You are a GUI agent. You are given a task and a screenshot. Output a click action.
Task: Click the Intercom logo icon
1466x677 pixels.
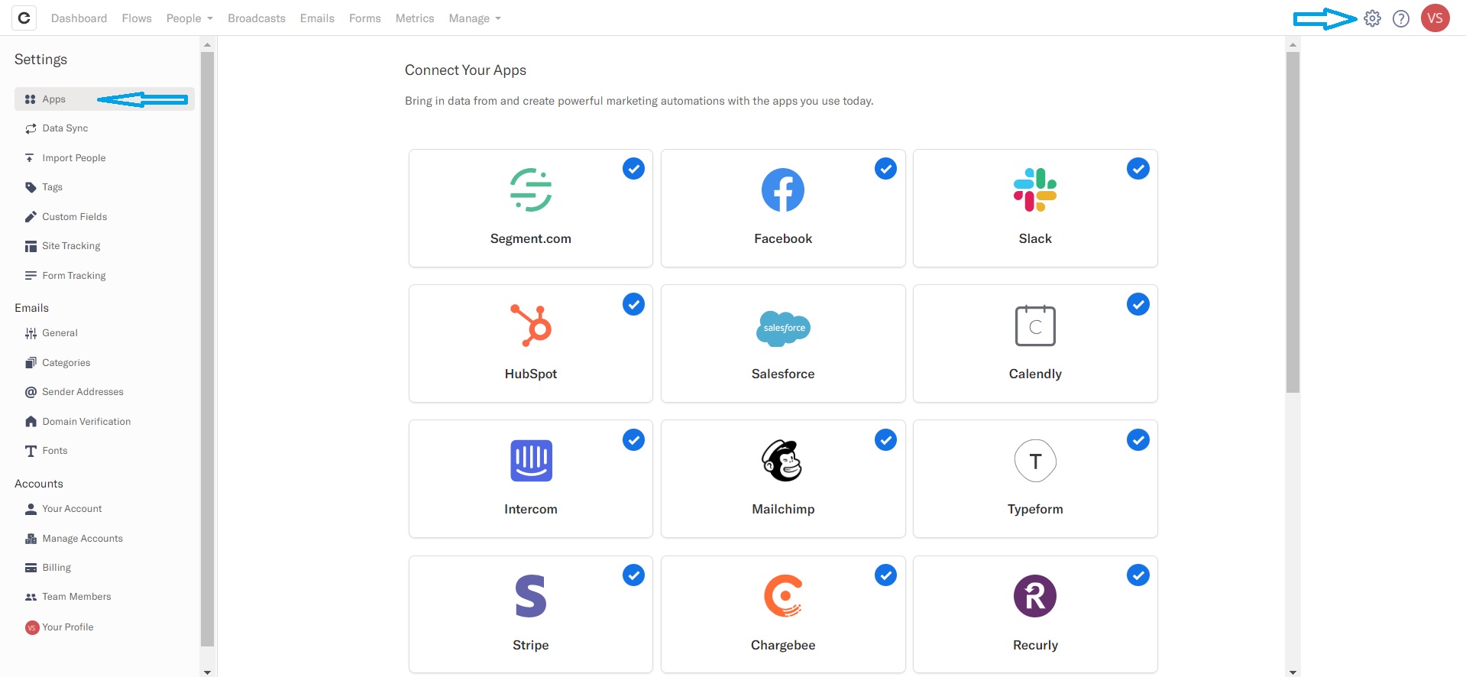531,461
